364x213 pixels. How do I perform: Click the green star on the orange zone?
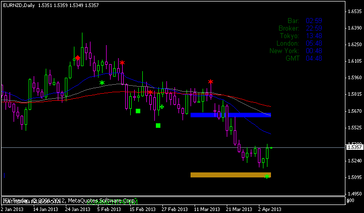(267, 176)
